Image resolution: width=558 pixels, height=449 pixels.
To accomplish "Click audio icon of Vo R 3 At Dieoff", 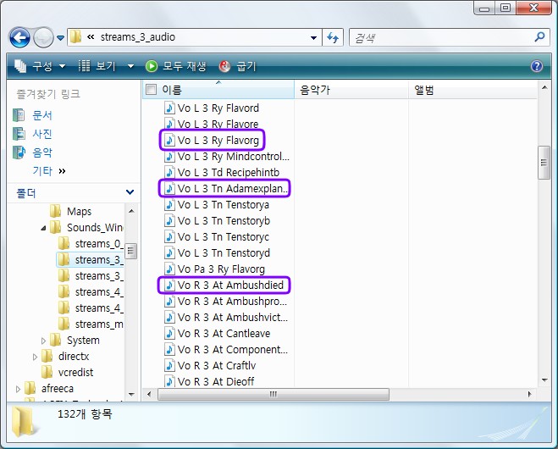I will pos(169,382).
